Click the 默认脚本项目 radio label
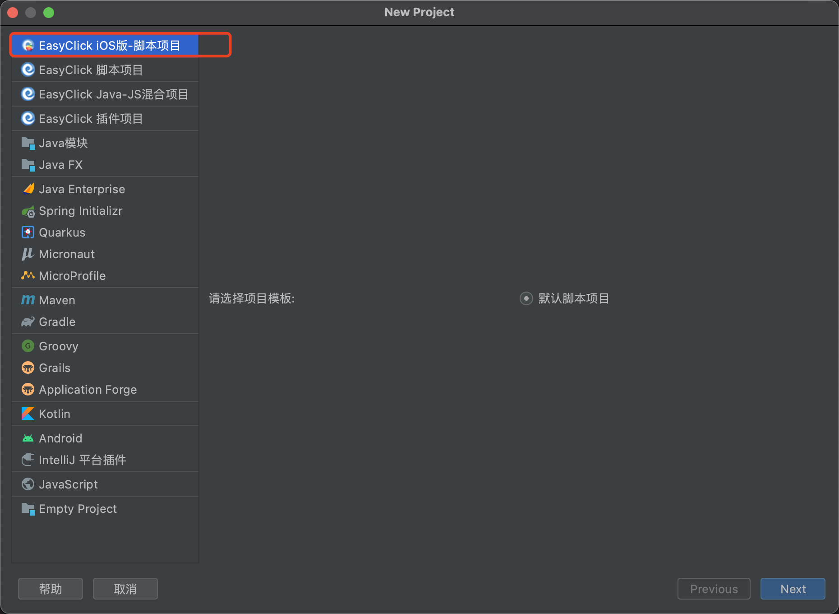This screenshot has width=839, height=614. coord(574,298)
